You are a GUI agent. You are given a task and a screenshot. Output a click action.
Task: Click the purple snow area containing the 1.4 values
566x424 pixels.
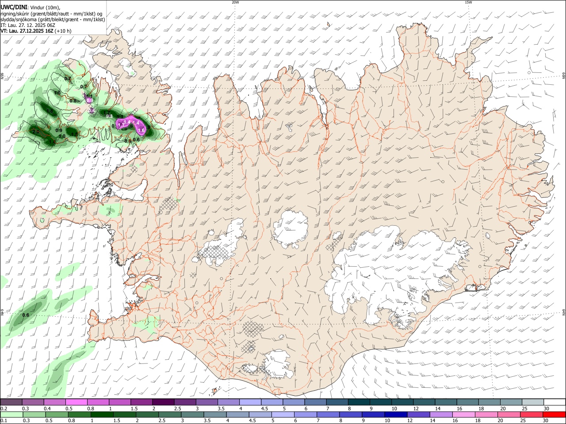(x=131, y=125)
